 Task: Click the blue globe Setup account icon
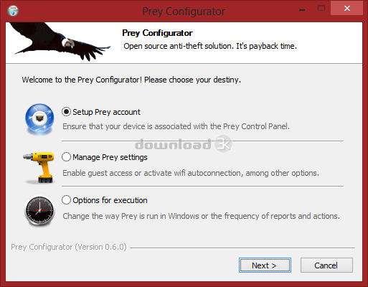(39, 119)
